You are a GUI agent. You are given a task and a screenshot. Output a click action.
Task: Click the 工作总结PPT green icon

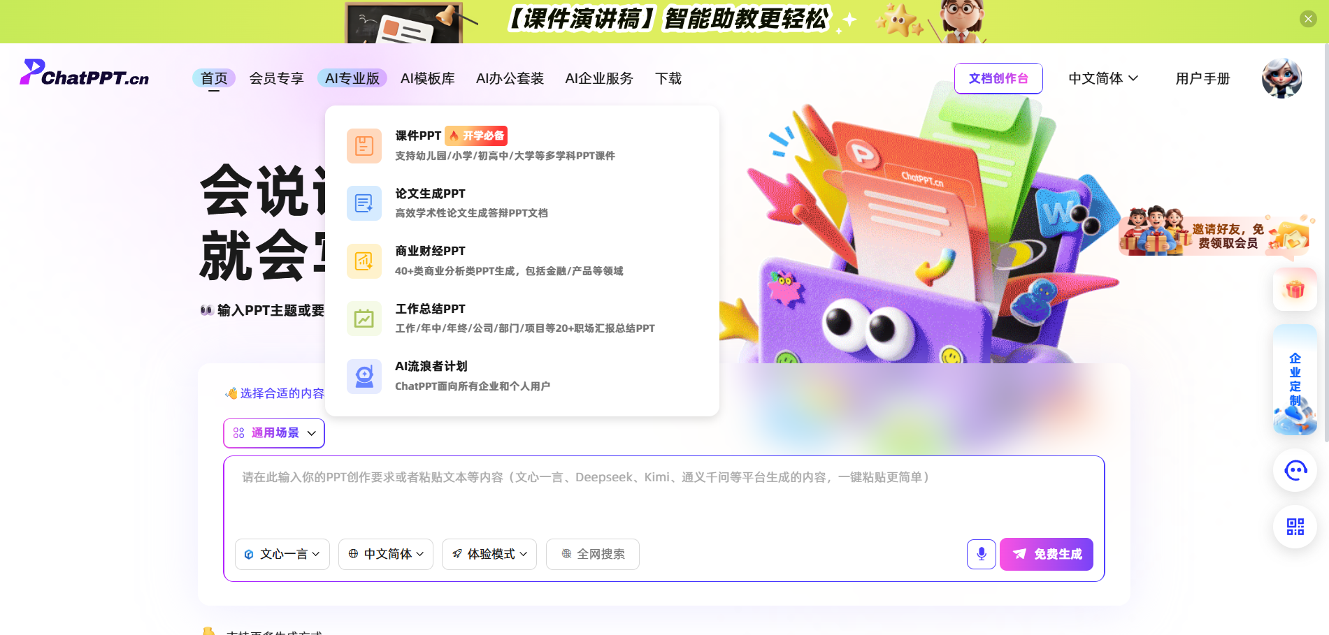[x=364, y=319]
